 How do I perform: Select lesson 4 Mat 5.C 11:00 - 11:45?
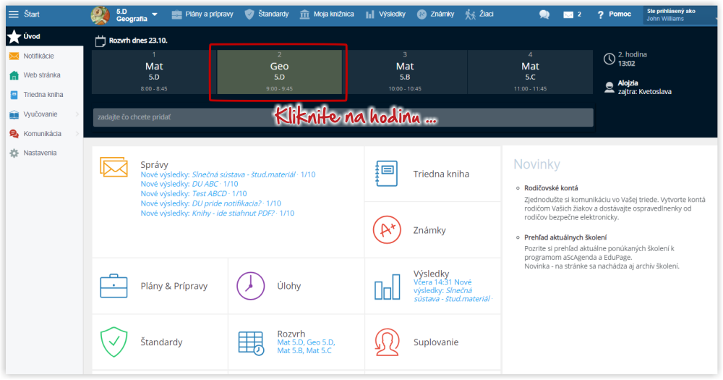(530, 72)
